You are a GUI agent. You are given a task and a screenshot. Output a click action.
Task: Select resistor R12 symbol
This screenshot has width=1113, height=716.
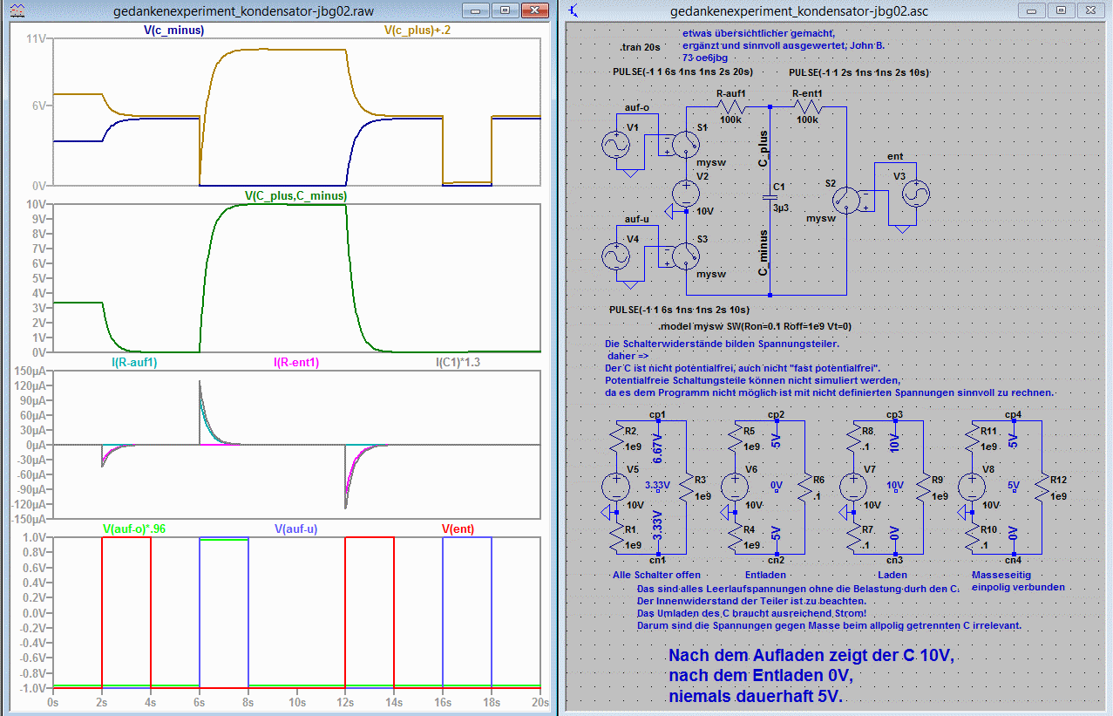[1042, 488]
